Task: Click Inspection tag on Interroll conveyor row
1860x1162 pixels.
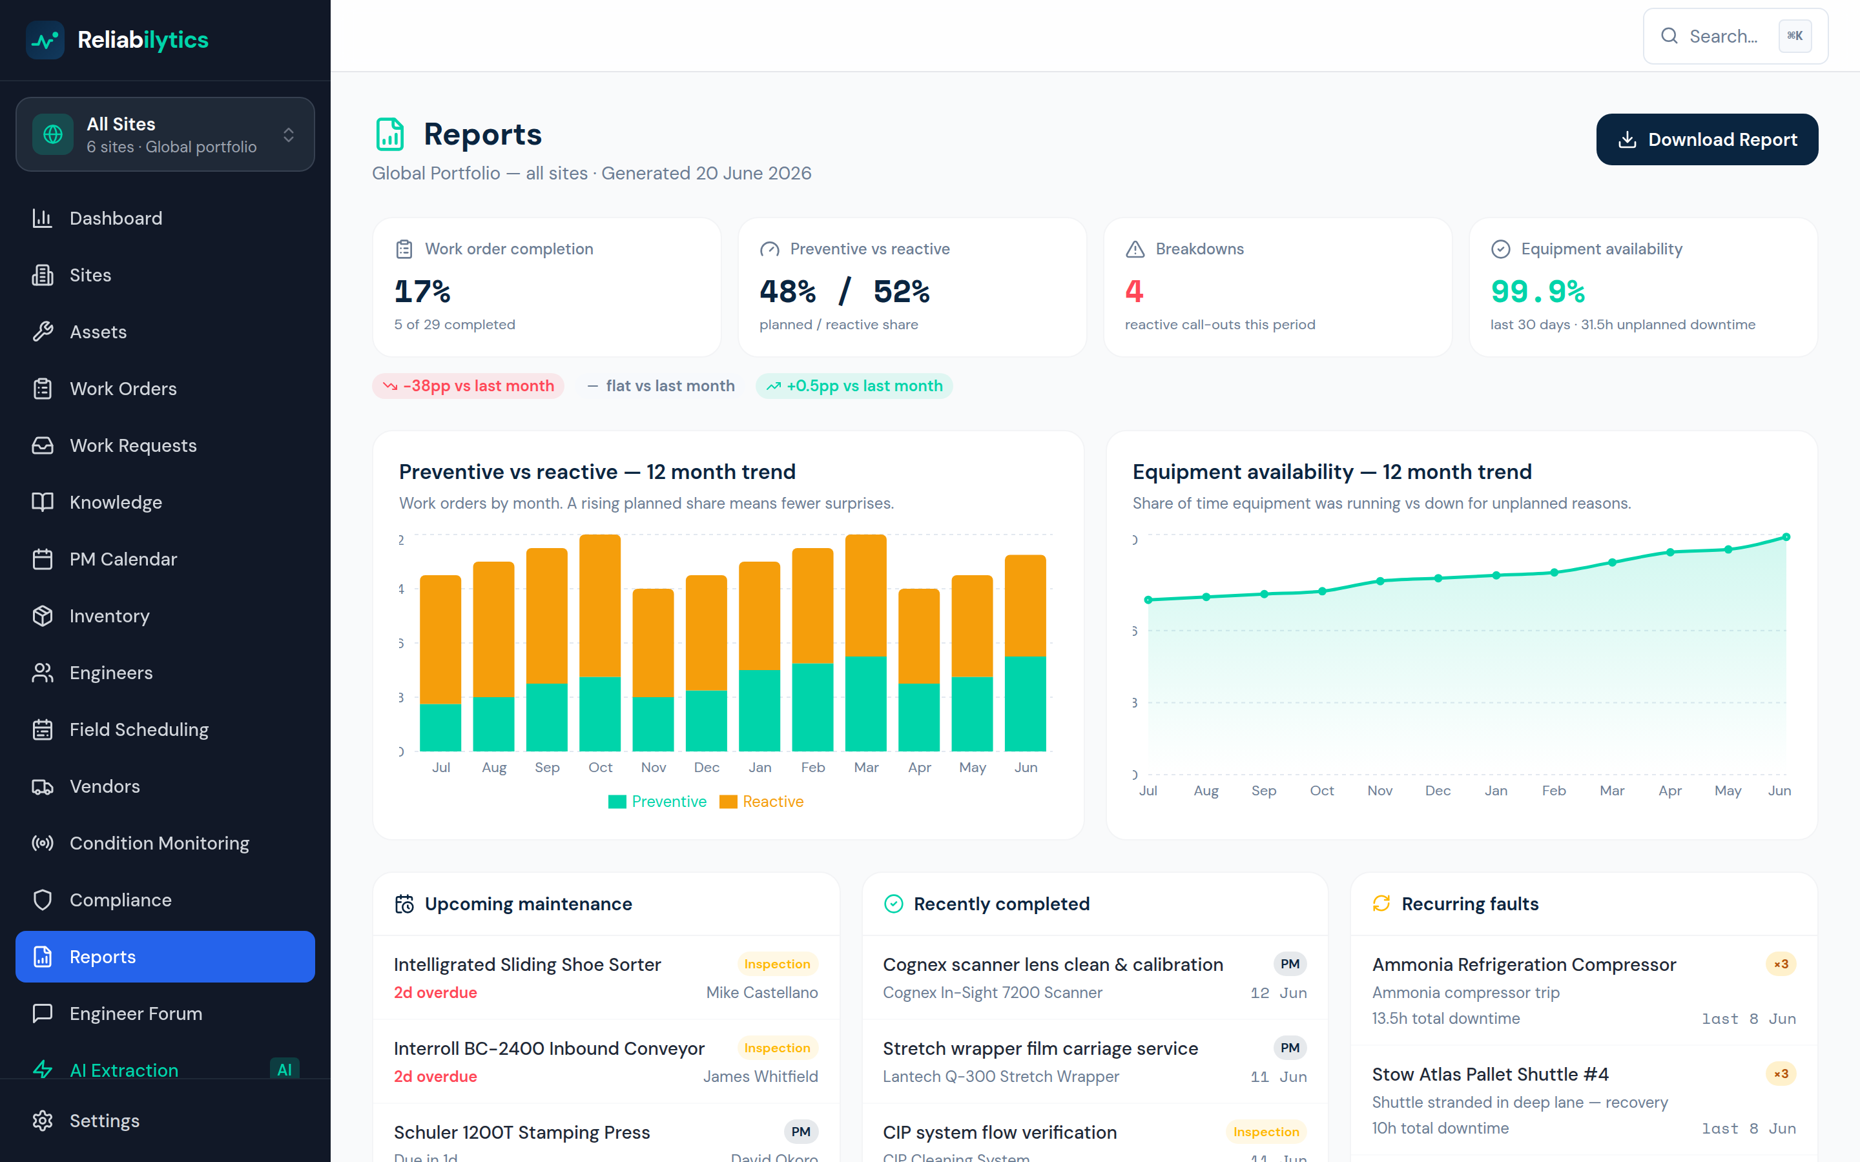Action: click(x=777, y=1048)
